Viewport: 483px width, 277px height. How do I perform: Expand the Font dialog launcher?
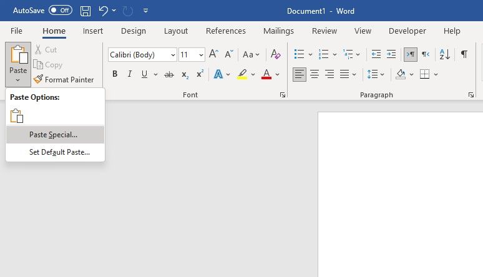pos(283,95)
